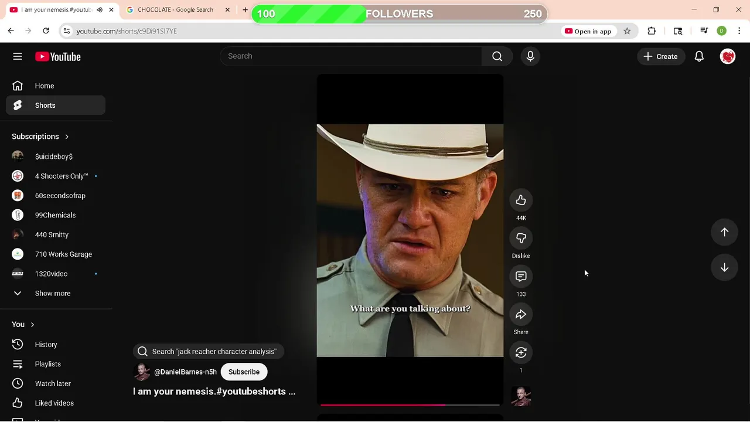
Task: Click the Create button
Action: [660, 56]
